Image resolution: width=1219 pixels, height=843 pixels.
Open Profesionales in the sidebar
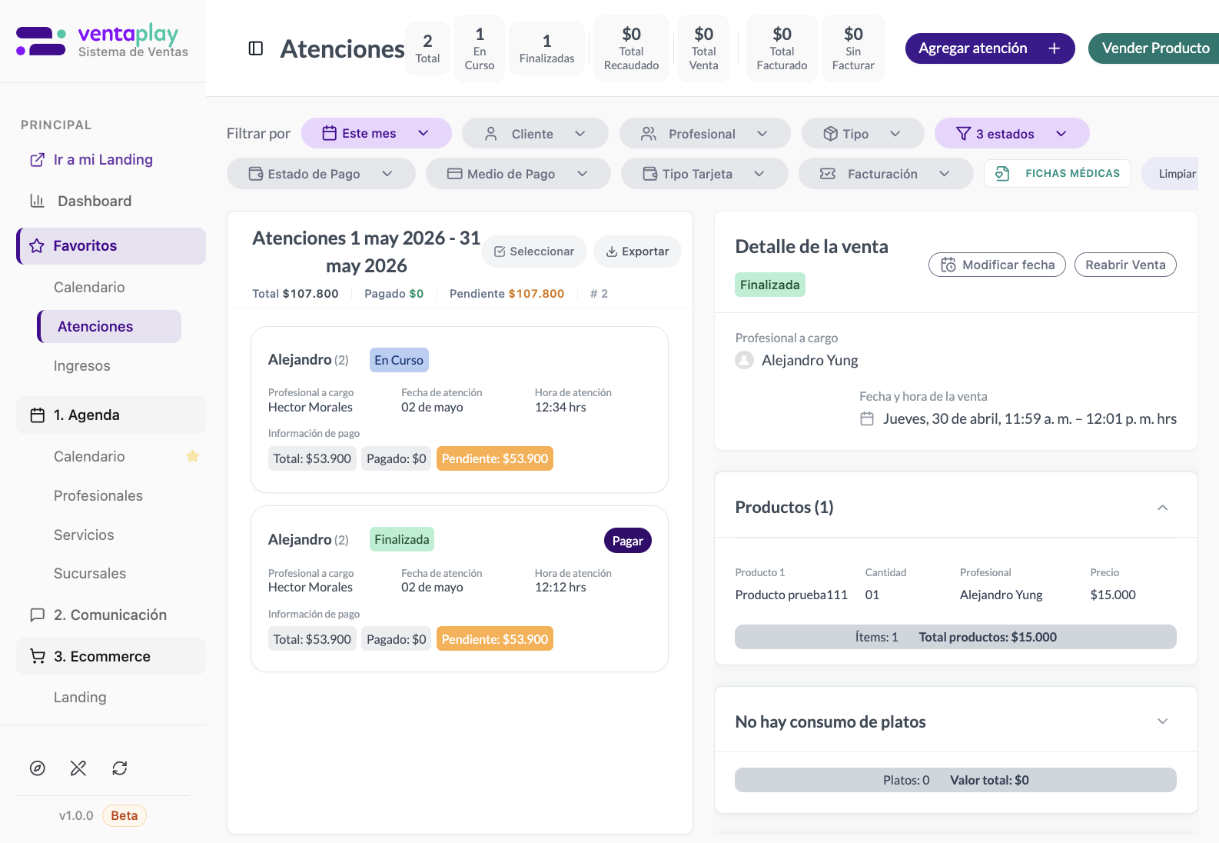click(x=98, y=495)
